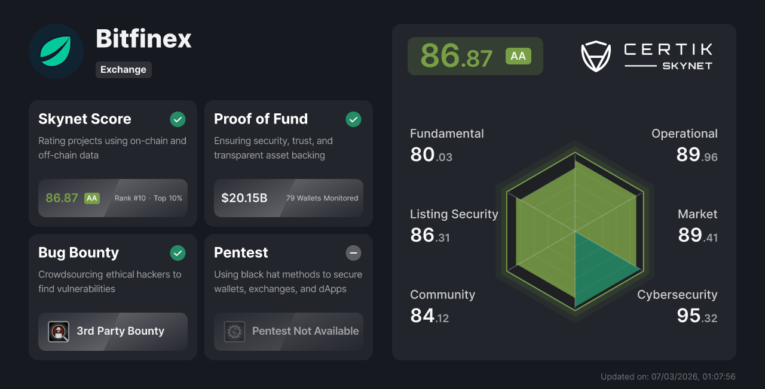Image resolution: width=765 pixels, height=389 pixels.
Task: Click the Rank #10 Top 10% text
Action: 148,198
